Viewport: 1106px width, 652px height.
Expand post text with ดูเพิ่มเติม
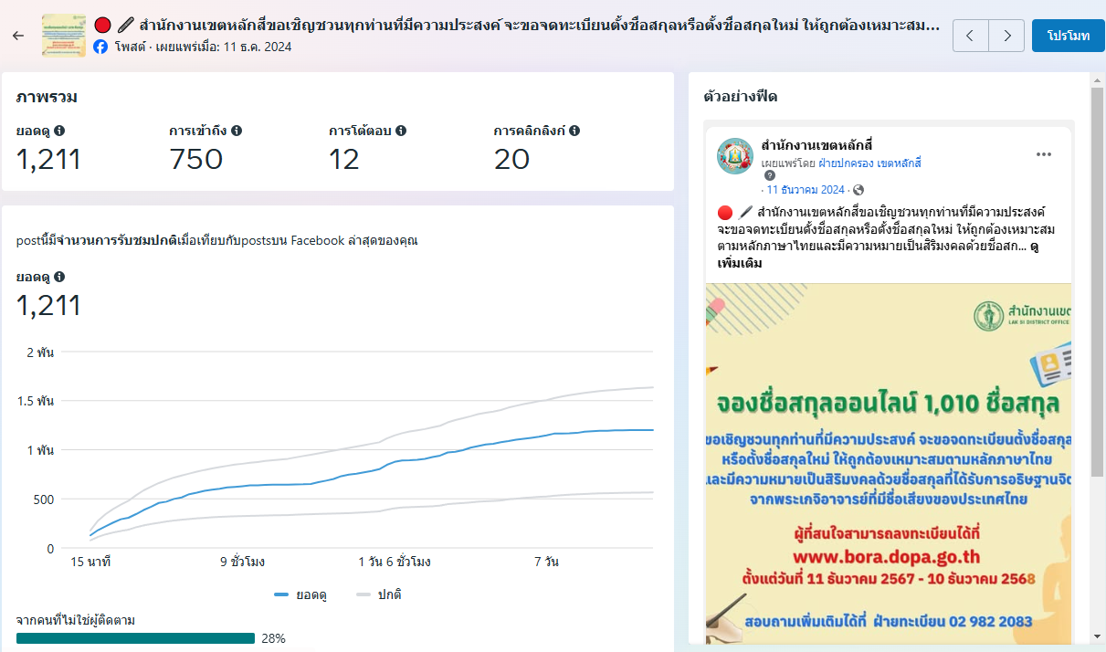[740, 263]
